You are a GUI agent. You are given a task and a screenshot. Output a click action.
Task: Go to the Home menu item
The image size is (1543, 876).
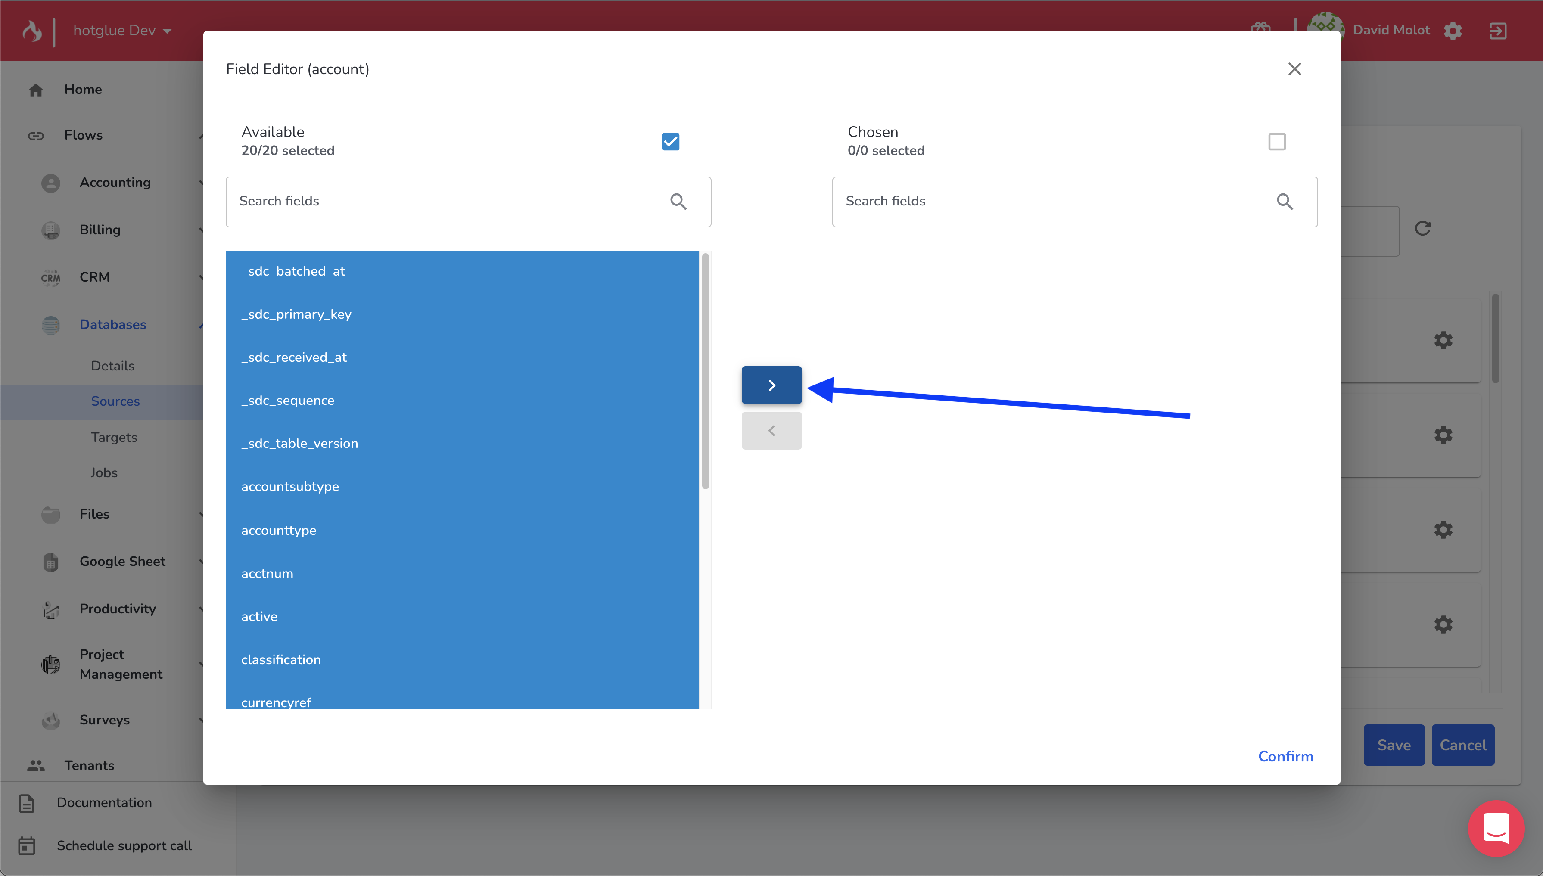coord(83,90)
